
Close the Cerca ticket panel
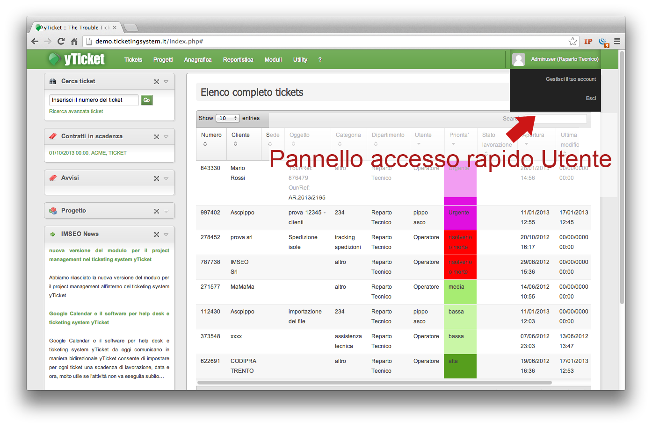(x=157, y=82)
